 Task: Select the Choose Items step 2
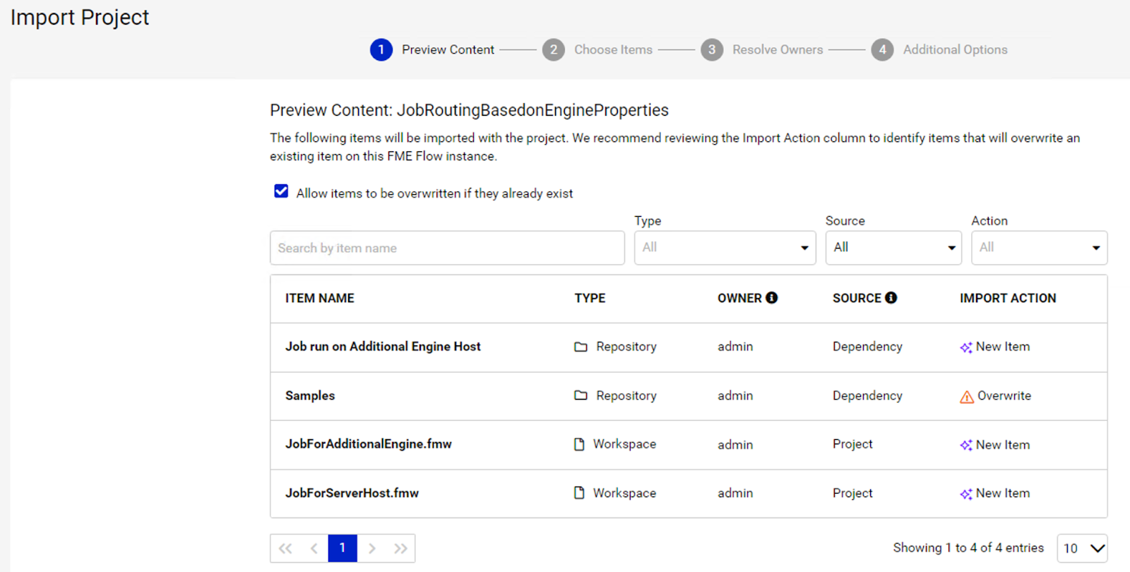[x=597, y=49]
